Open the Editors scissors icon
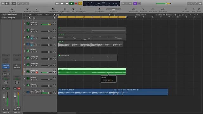The width and height of the screenshot is (203, 114). click(27, 3)
